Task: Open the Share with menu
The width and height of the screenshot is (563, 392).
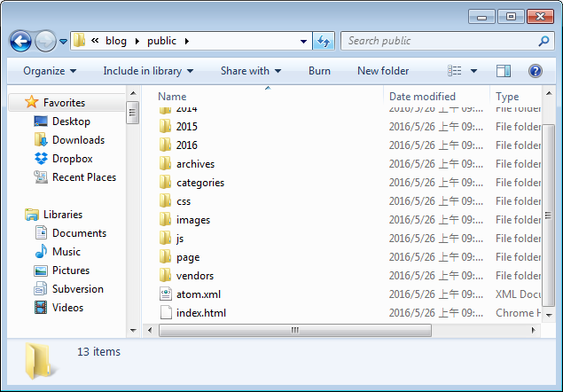Action: (251, 71)
